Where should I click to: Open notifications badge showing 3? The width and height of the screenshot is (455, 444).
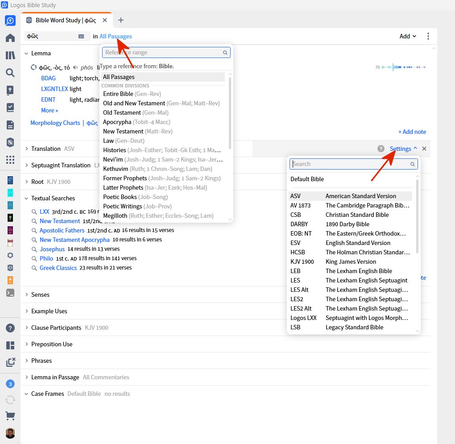point(10,384)
